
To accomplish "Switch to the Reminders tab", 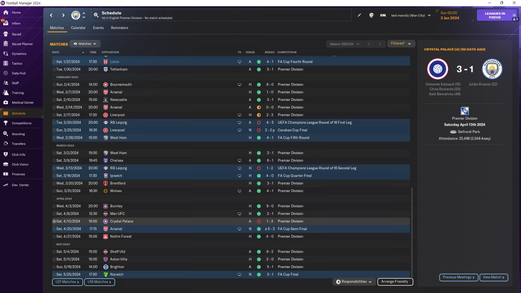I will tap(119, 28).
